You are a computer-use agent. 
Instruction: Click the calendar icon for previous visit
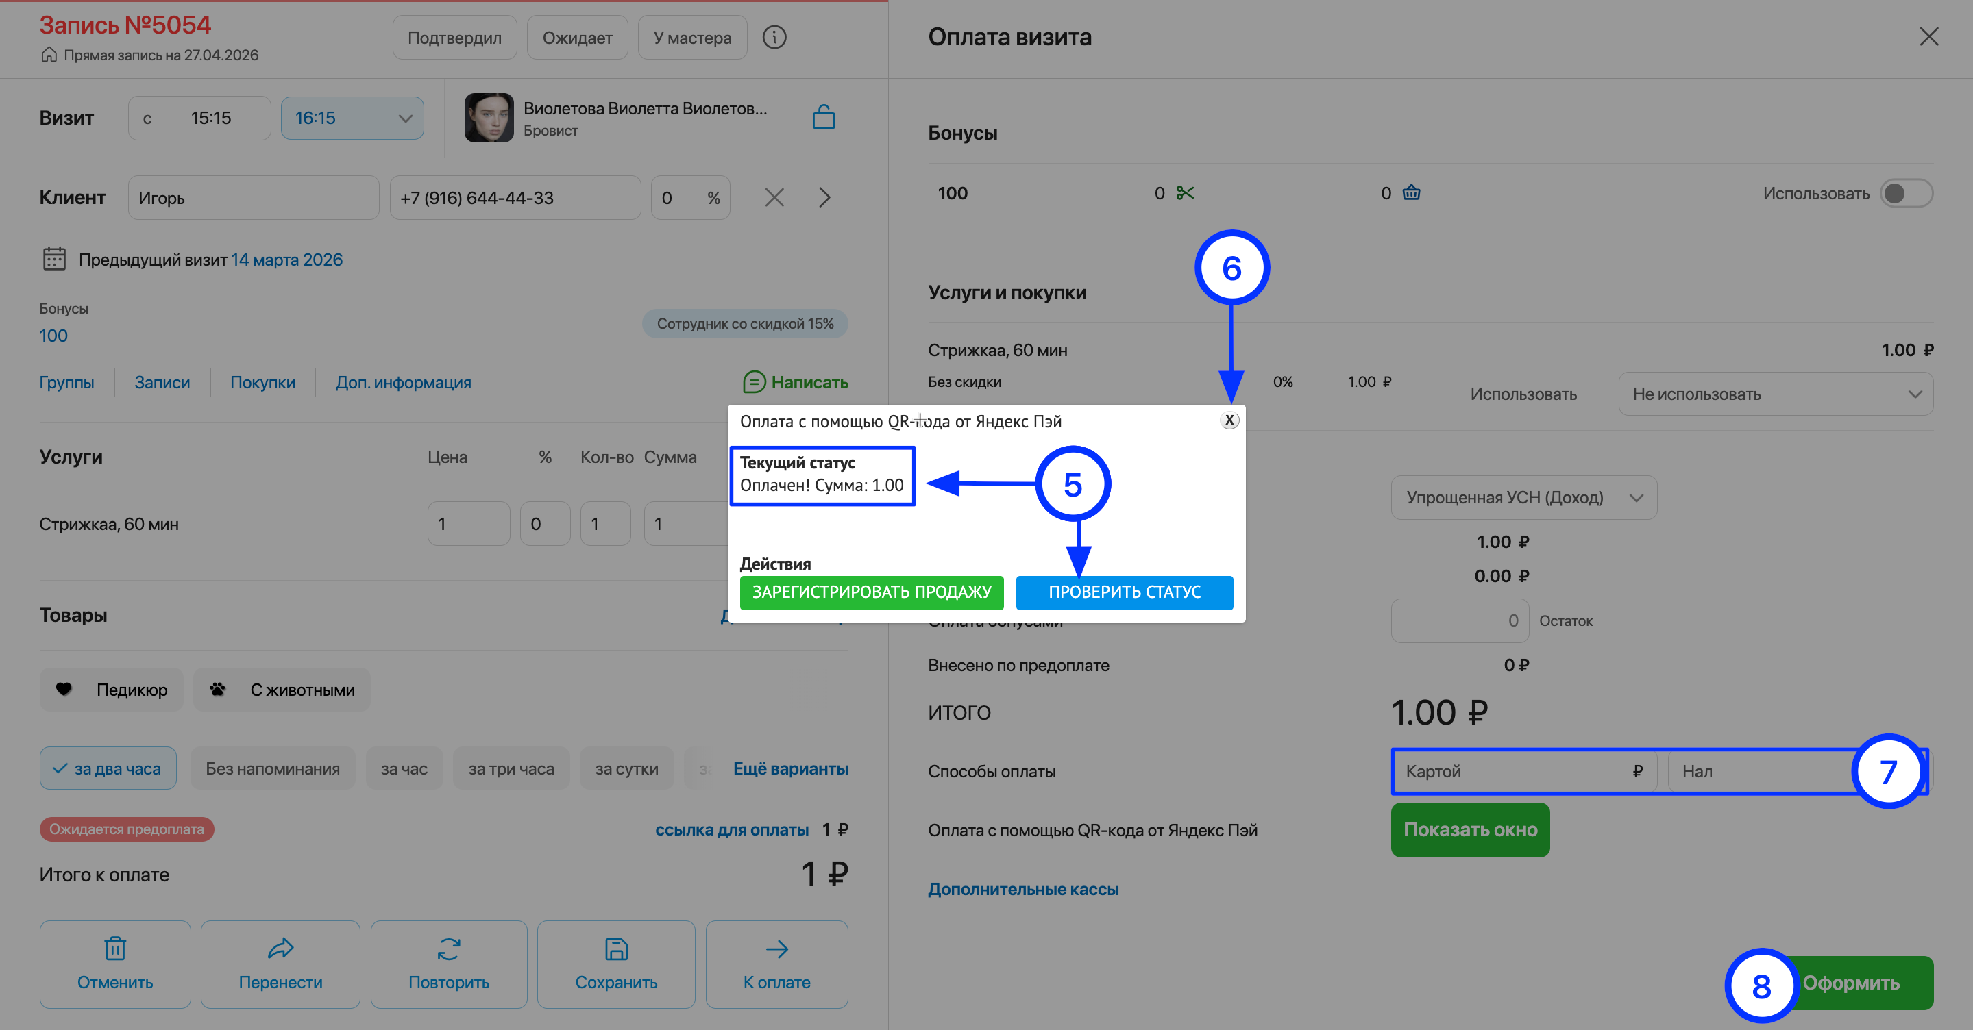click(53, 259)
